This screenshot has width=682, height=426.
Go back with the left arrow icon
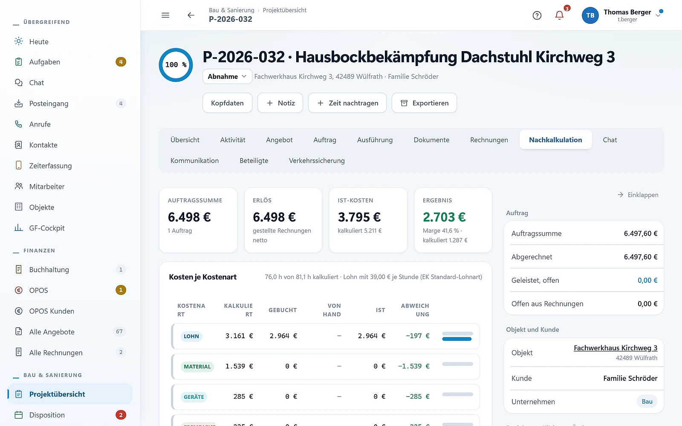pyautogui.click(x=191, y=15)
